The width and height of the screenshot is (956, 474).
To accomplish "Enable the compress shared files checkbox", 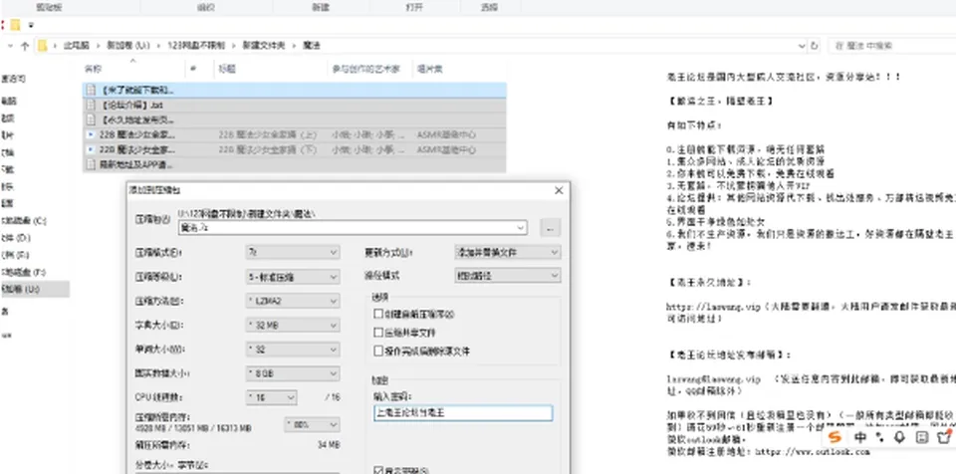I will (x=378, y=333).
